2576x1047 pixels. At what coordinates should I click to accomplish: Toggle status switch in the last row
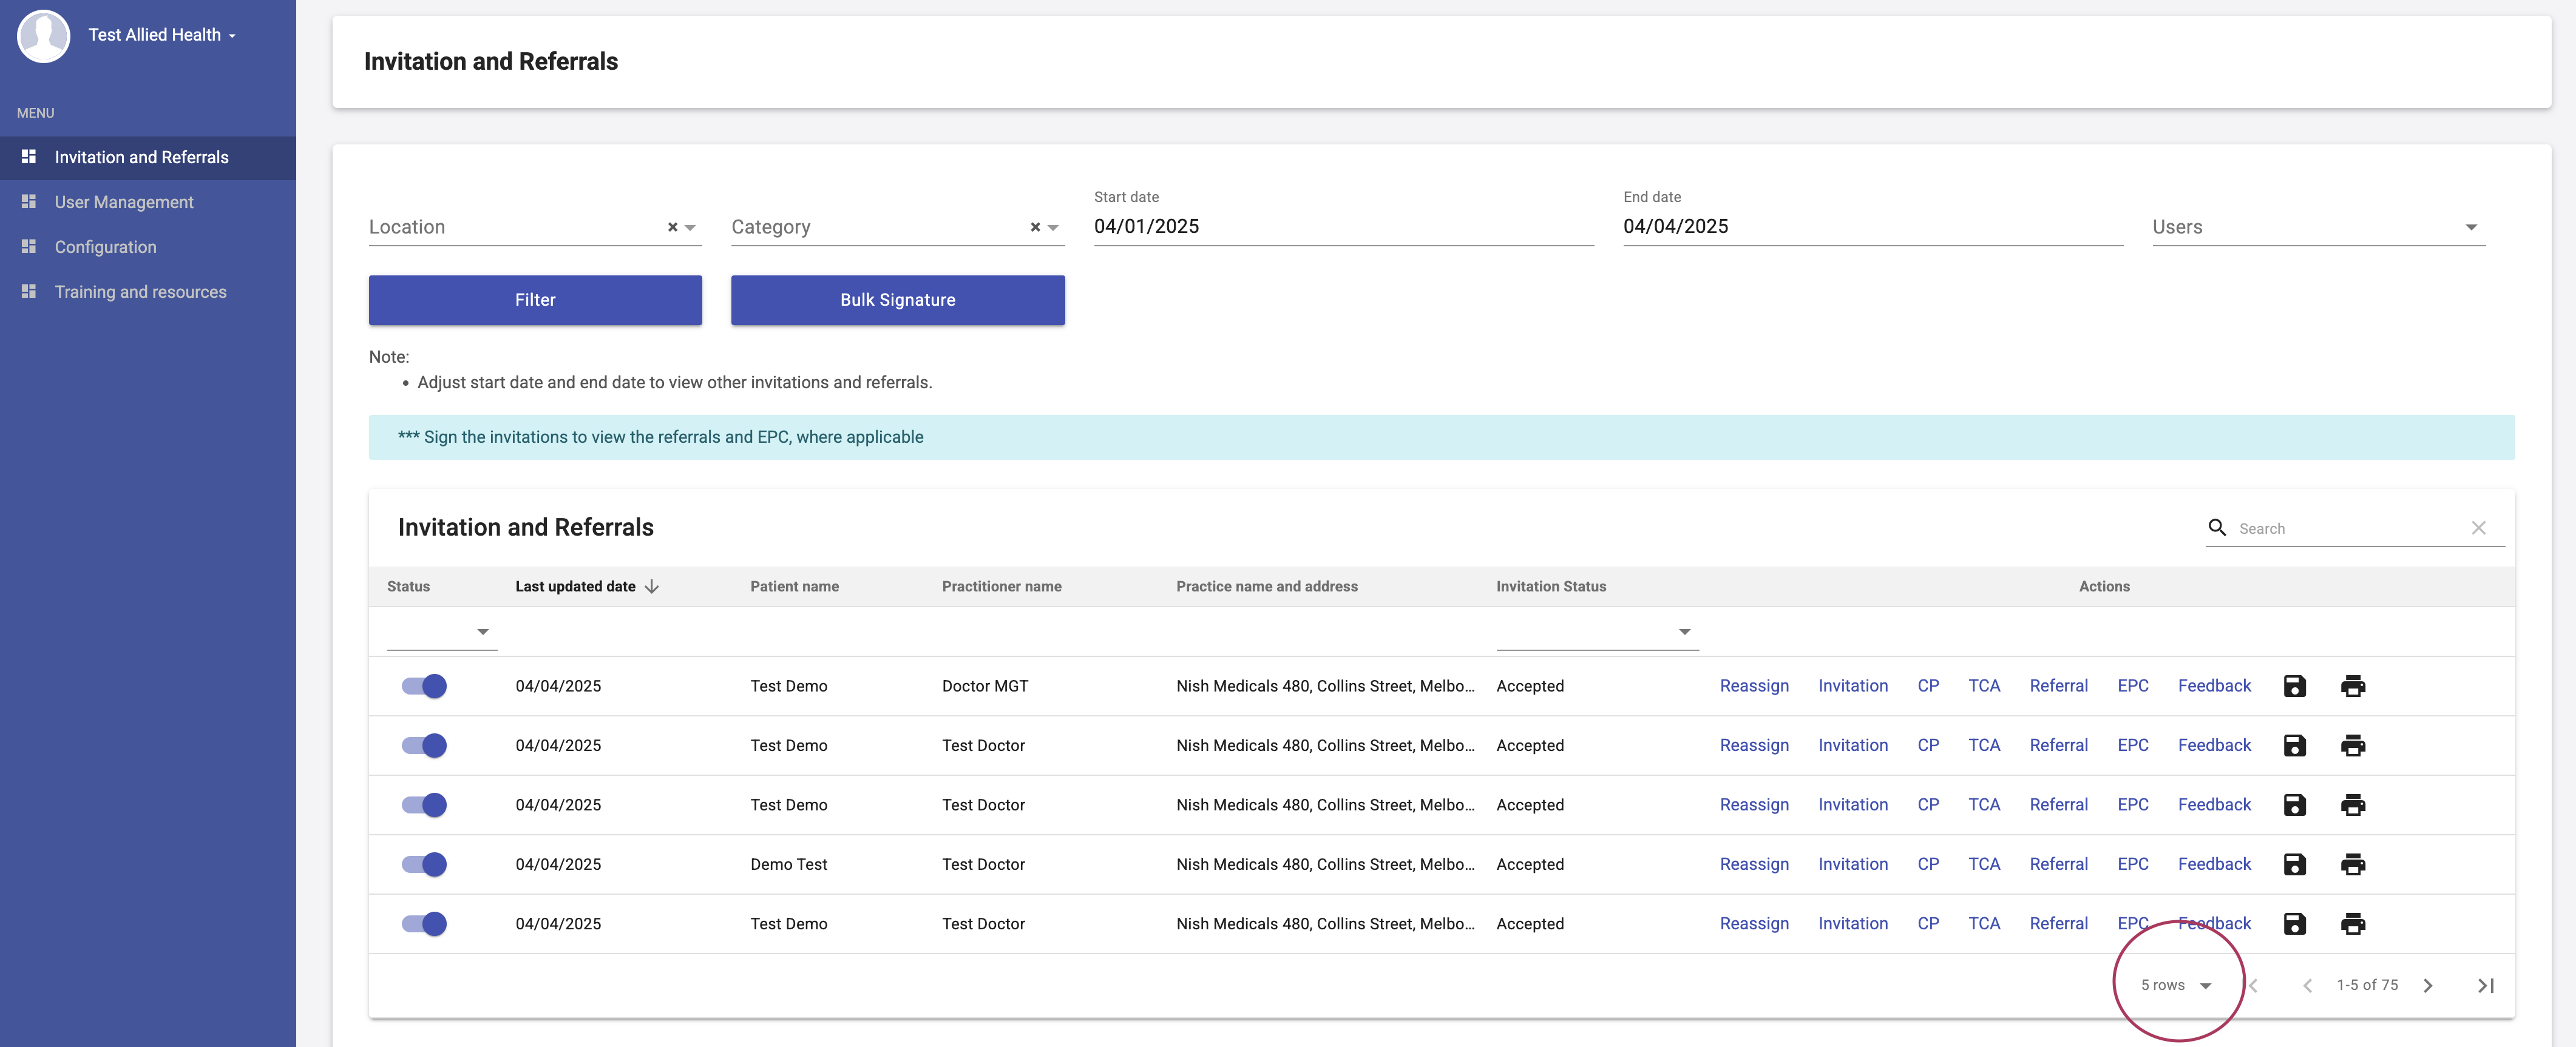(x=424, y=923)
